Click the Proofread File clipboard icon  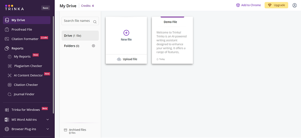7,30
